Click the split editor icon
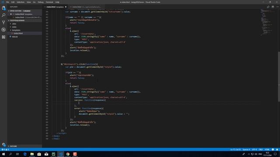280x157 pixels. click(x=273, y=7)
